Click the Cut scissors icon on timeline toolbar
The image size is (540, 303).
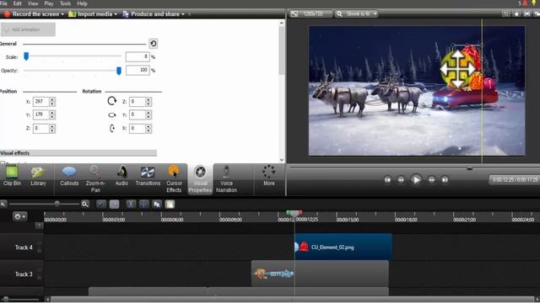coord(131,204)
